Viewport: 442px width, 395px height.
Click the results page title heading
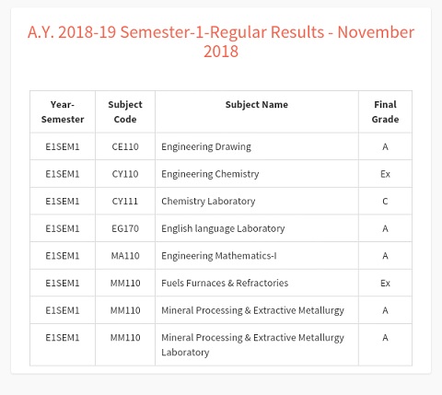coord(221,41)
